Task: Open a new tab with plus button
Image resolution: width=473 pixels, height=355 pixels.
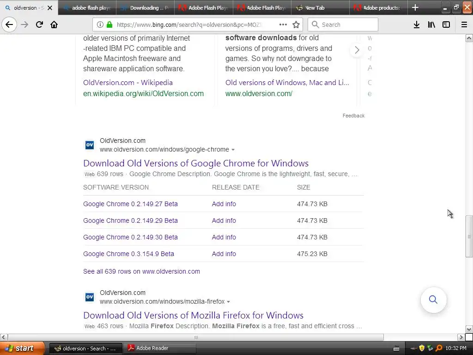Action: (415, 7)
